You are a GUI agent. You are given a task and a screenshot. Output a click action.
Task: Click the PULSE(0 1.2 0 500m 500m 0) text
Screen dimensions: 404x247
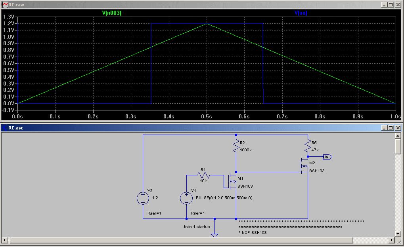pyautogui.click(x=224, y=198)
